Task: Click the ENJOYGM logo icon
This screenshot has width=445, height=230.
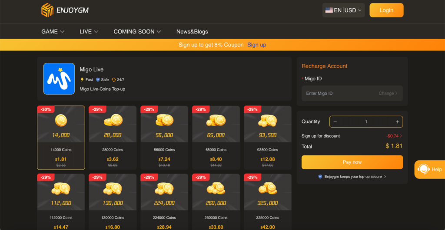Action: pyautogui.click(x=47, y=10)
